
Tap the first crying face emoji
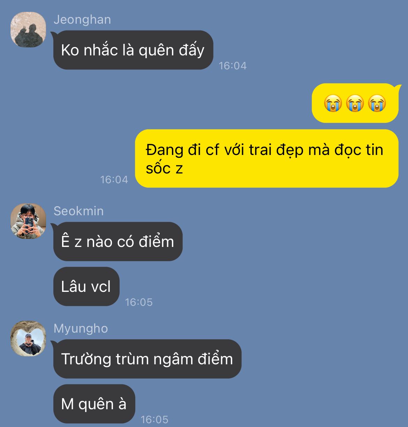(x=333, y=103)
